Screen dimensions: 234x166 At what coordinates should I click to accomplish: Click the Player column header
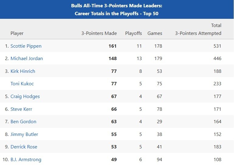[x=17, y=33]
